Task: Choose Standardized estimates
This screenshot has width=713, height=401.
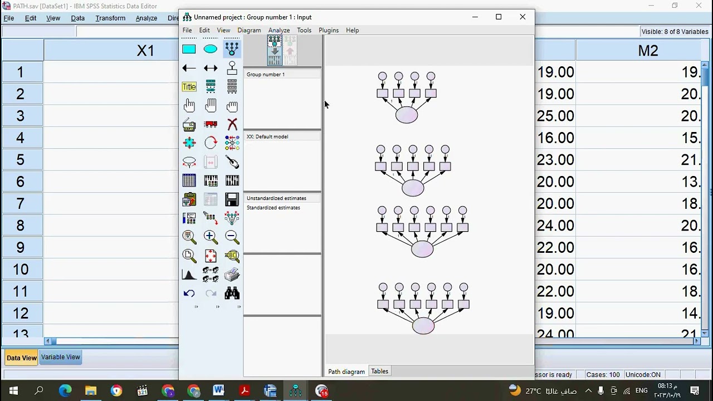Action: pyautogui.click(x=274, y=208)
